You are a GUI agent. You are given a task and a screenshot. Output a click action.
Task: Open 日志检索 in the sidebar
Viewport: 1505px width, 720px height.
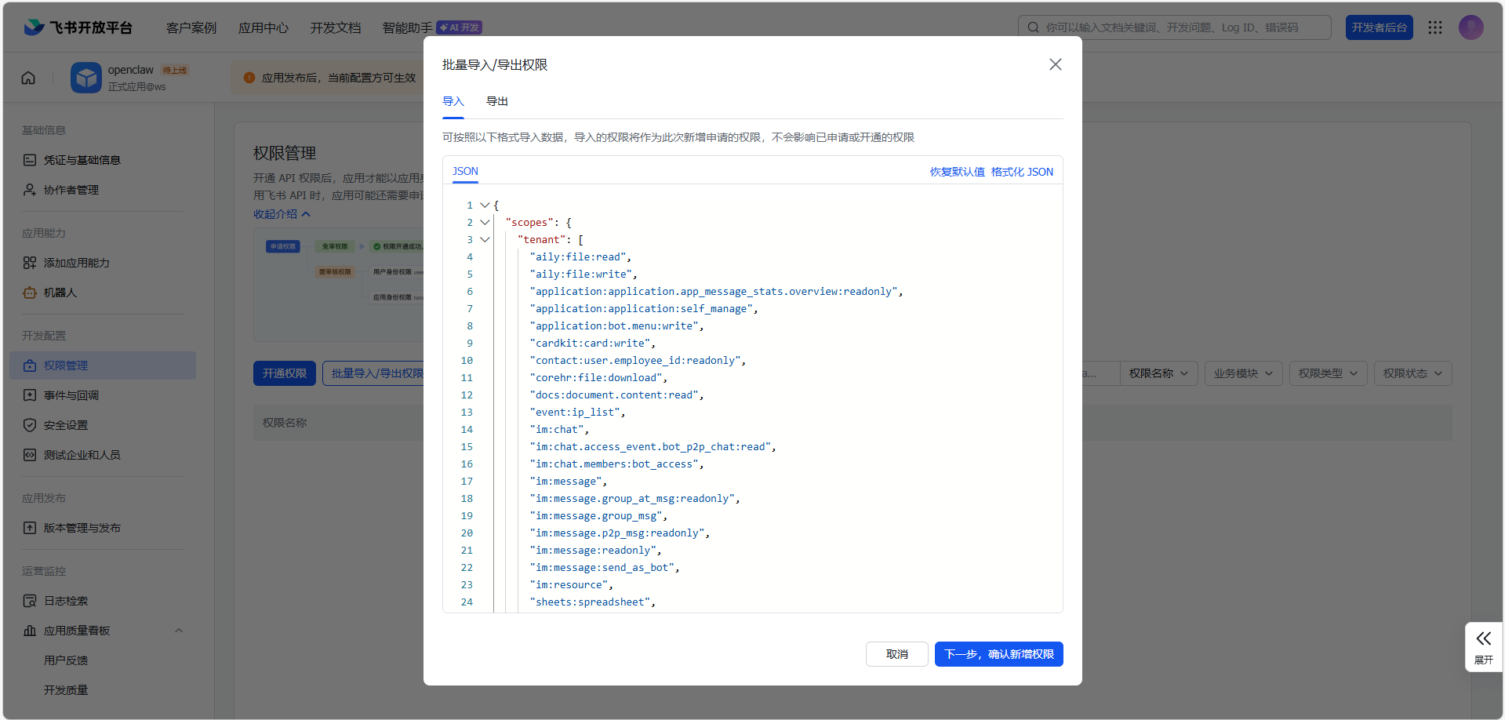tap(66, 601)
